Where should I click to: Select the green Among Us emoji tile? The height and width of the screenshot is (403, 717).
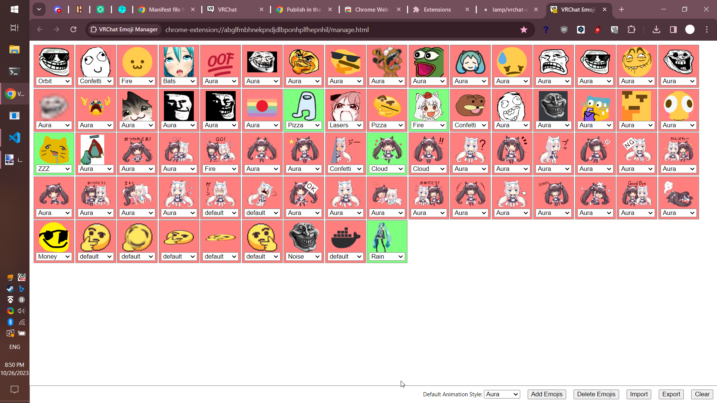(304, 106)
